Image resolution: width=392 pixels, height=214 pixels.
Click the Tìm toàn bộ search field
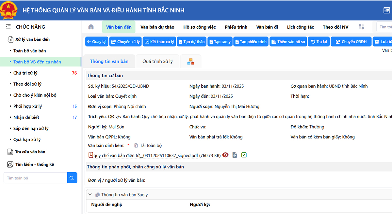(35, 178)
